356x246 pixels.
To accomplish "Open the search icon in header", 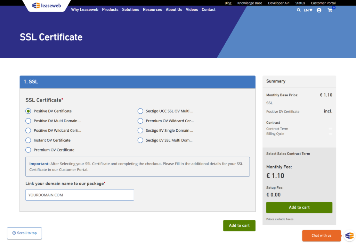I will [x=299, y=10].
